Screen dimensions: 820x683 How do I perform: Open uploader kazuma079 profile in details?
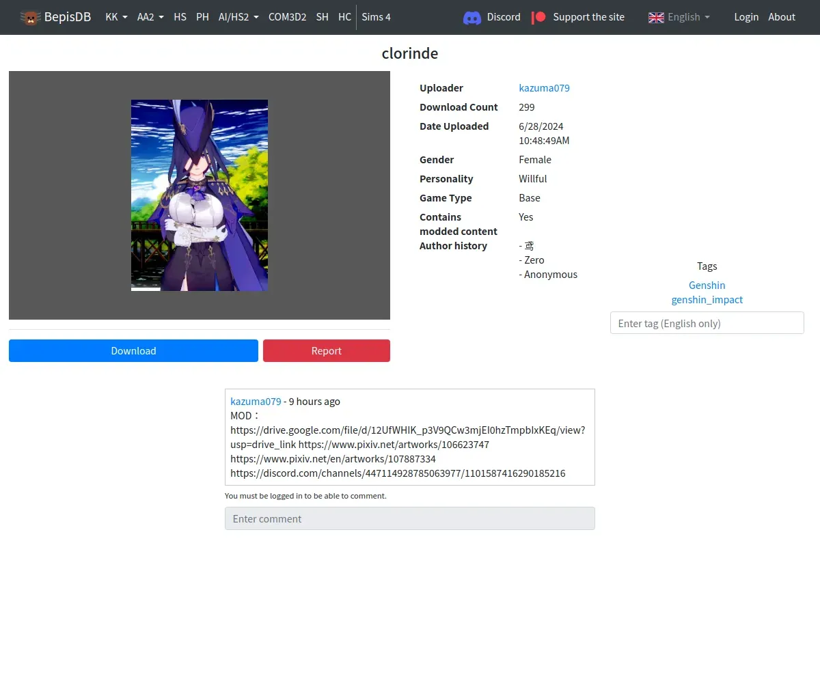tap(544, 88)
